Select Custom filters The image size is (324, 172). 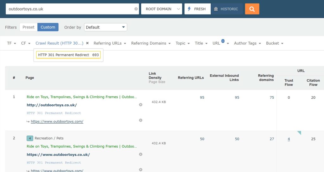point(48,27)
